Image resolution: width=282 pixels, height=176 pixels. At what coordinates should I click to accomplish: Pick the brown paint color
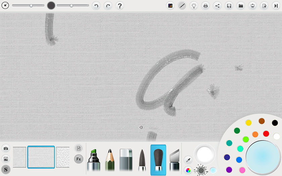click(x=262, y=121)
